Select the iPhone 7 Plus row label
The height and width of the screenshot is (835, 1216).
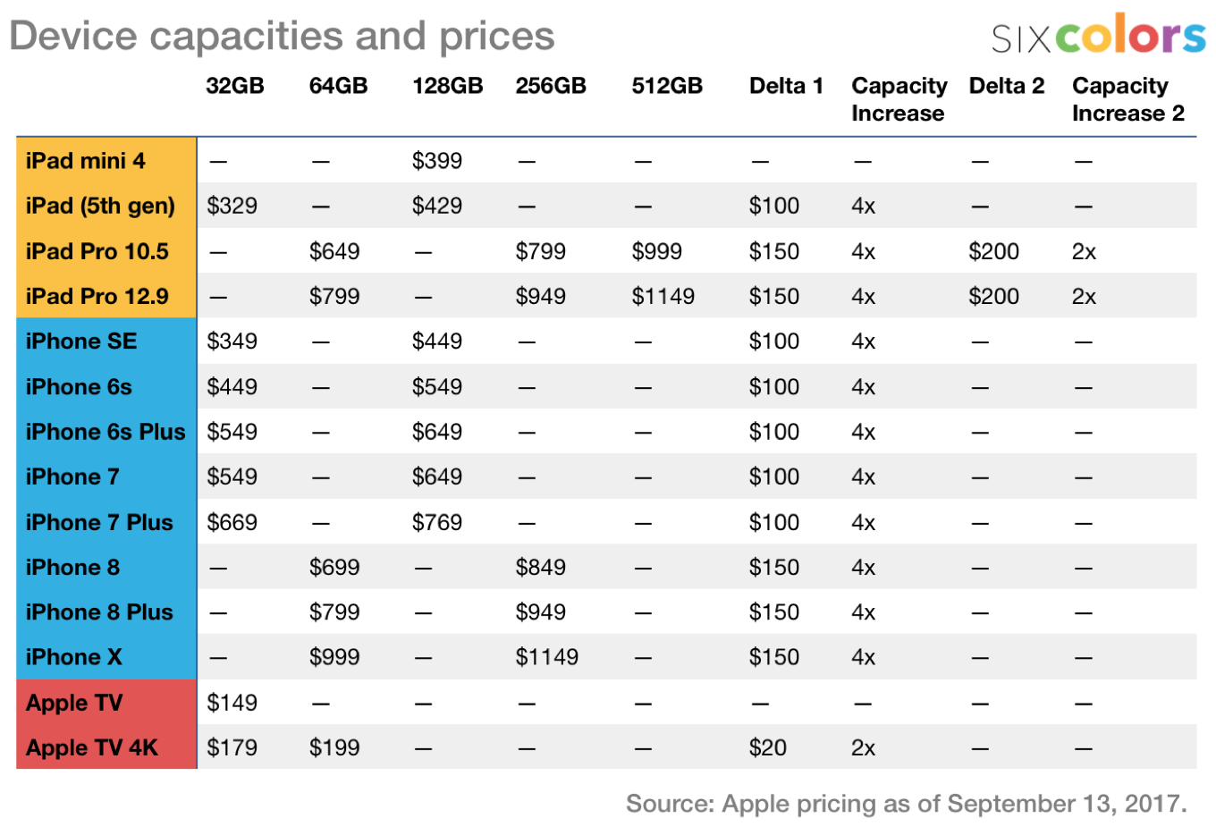point(99,522)
